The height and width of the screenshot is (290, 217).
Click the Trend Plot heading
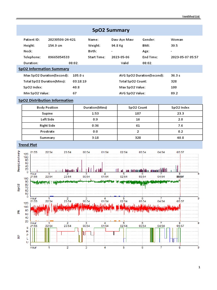point(28,145)
